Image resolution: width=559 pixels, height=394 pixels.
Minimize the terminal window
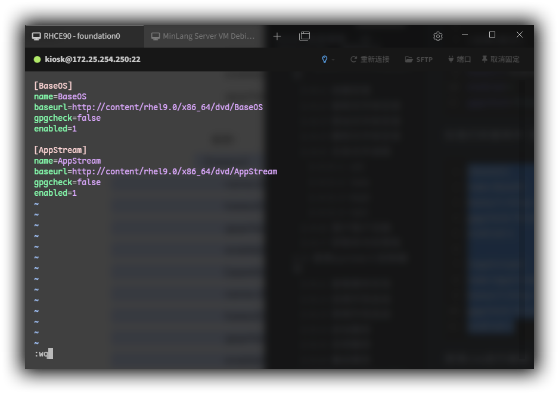465,35
